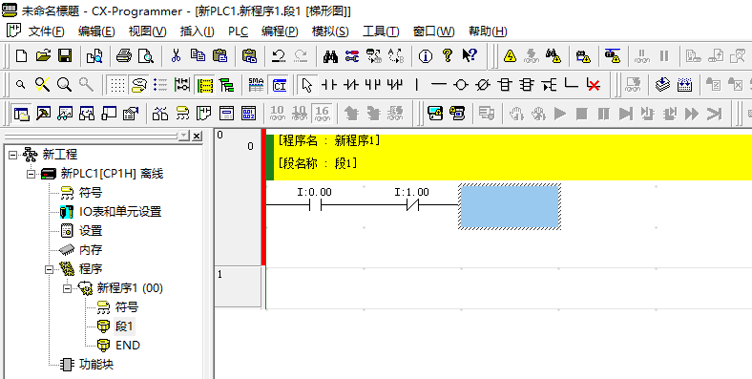Open the PLC menu

[x=238, y=32]
